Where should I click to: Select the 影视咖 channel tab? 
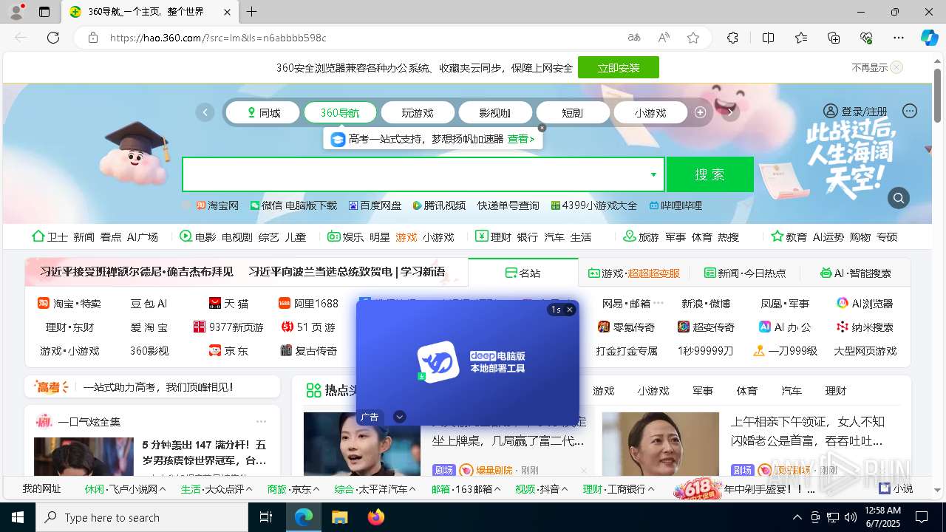click(495, 112)
